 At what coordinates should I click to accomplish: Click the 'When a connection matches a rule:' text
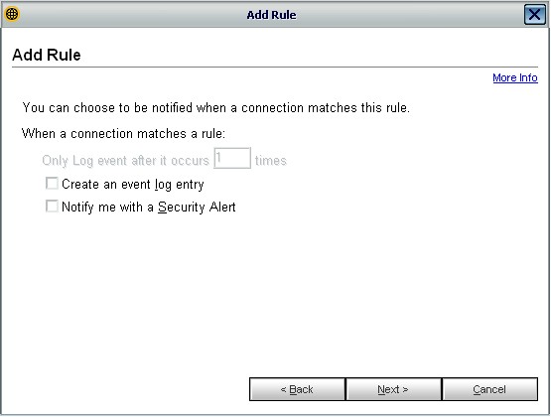pyautogui.click(x=123, y=133)
